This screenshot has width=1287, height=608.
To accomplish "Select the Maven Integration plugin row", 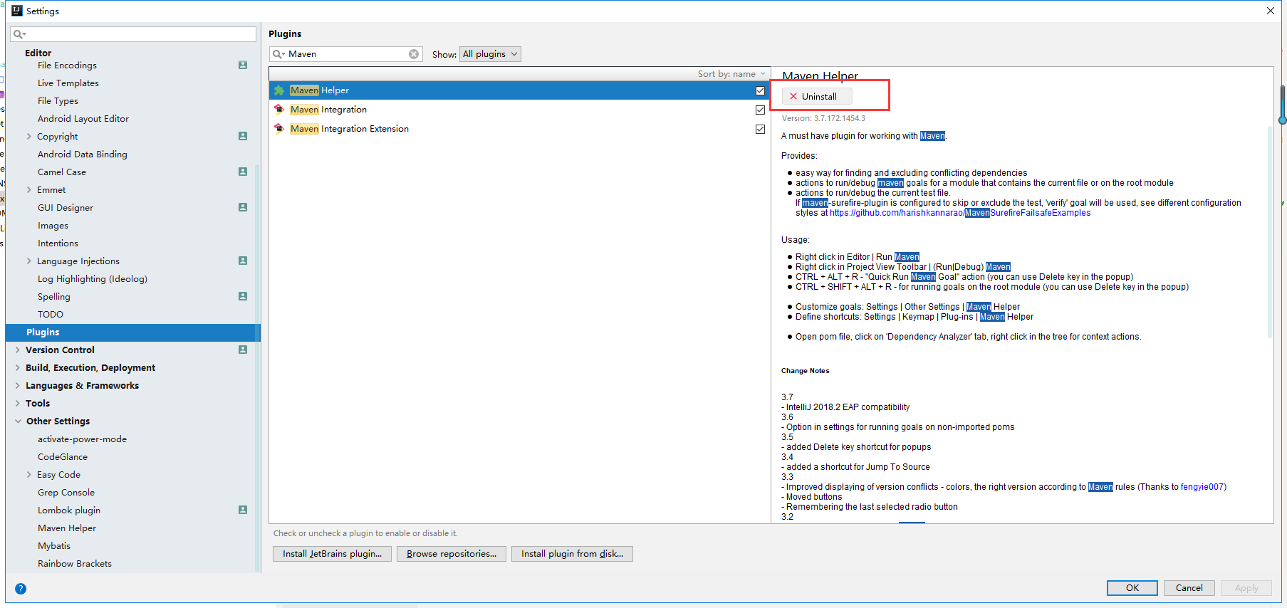I will [x=519, y=110].
